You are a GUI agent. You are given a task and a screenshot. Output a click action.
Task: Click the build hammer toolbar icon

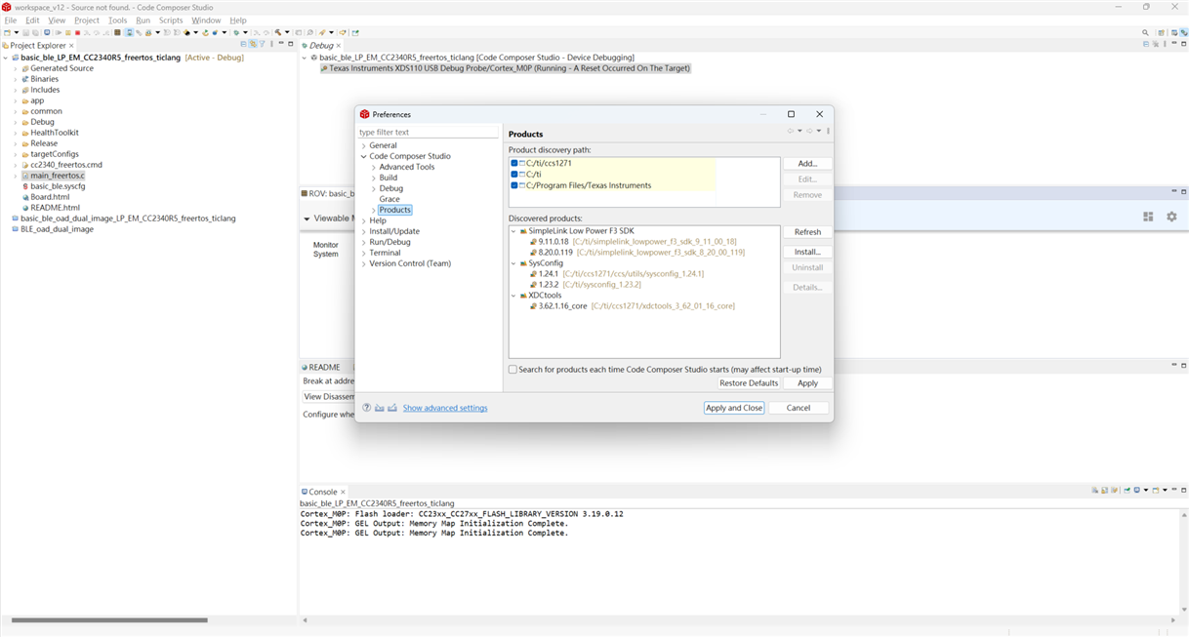[x=278, y=32]
